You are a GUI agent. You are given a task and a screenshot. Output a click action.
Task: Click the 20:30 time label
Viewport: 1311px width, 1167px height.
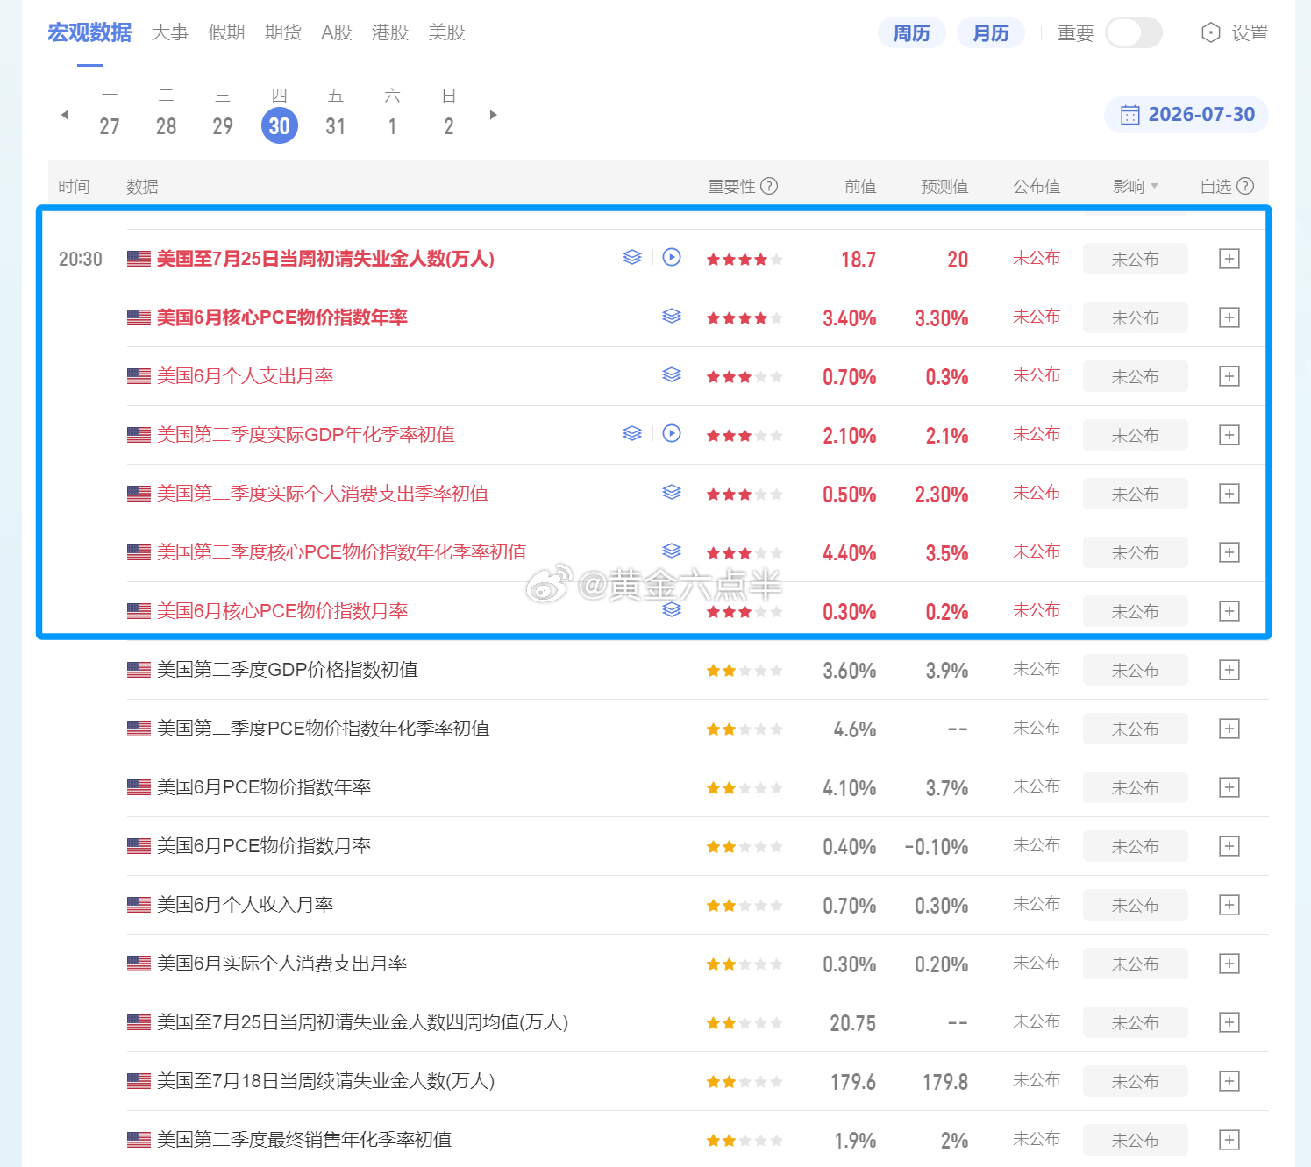[81, 259]
